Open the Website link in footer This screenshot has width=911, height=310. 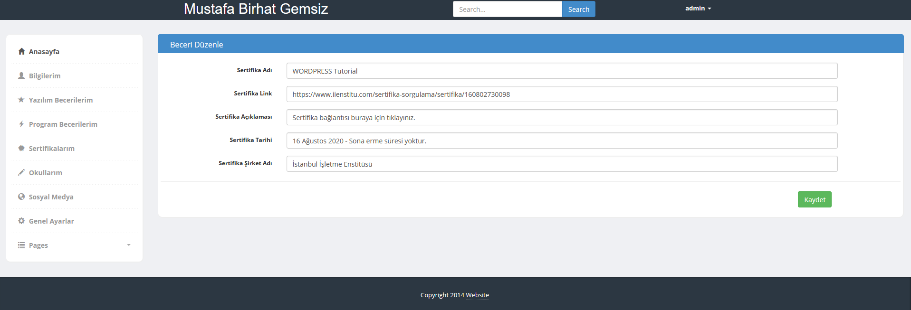[x=477, y=295]
